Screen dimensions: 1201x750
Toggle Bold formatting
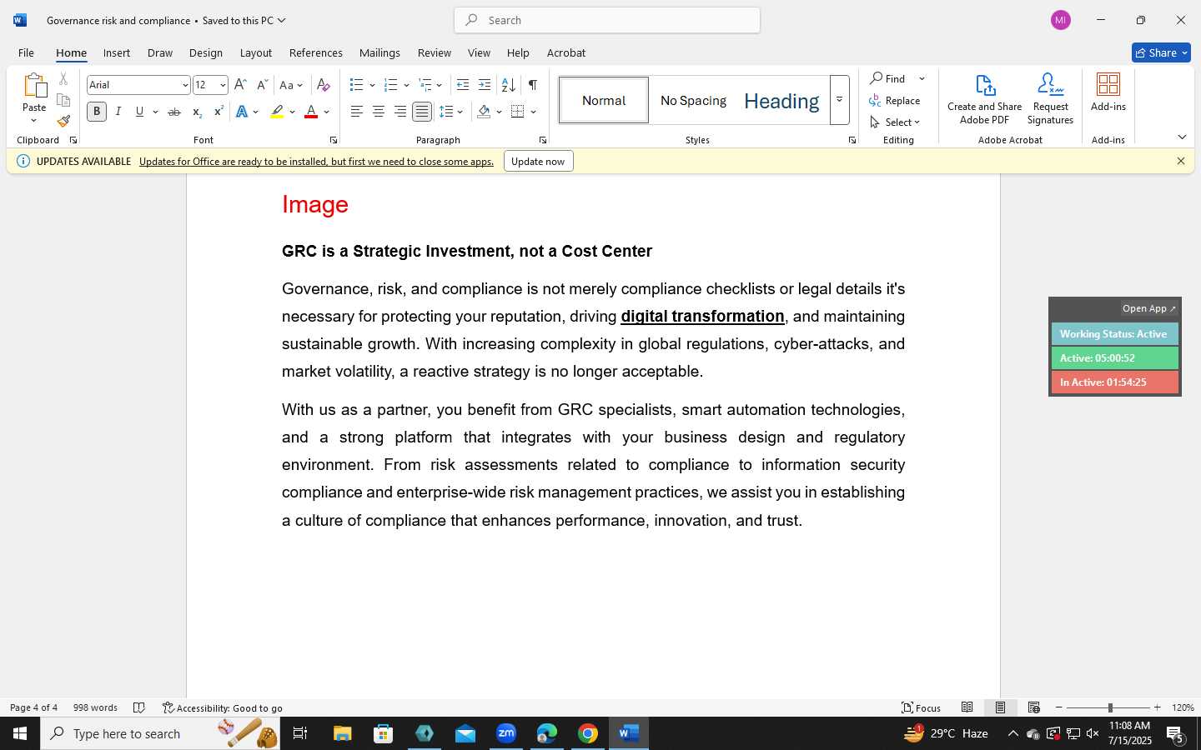[97, 112]
